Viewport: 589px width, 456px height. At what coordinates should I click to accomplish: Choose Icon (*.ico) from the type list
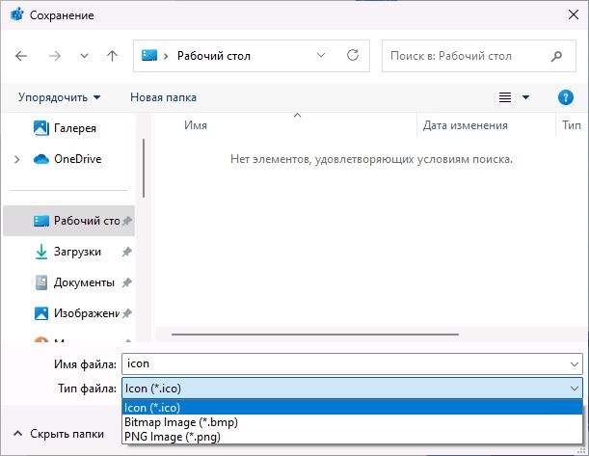353,408
